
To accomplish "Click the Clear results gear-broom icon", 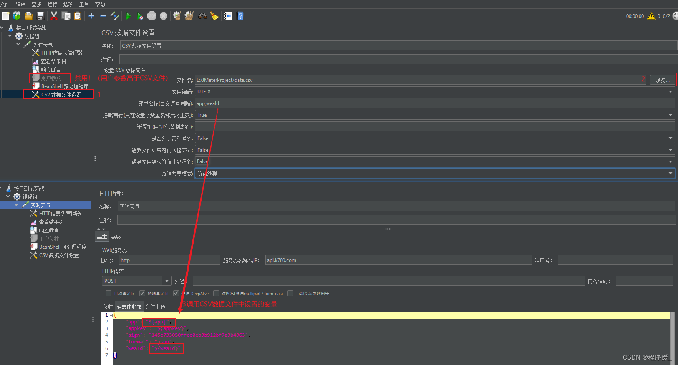I will tap(177, 16).
